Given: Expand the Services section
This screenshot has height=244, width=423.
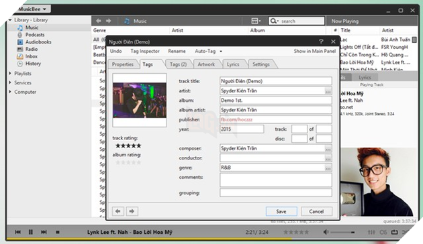Looking at the screenshot, I should [10, 82].
